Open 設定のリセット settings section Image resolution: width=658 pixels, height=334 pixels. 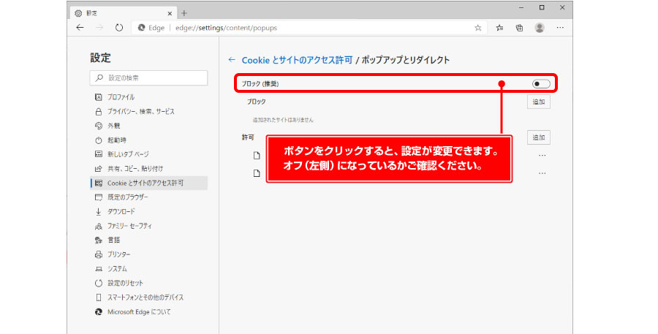click(x=148, y=284)
